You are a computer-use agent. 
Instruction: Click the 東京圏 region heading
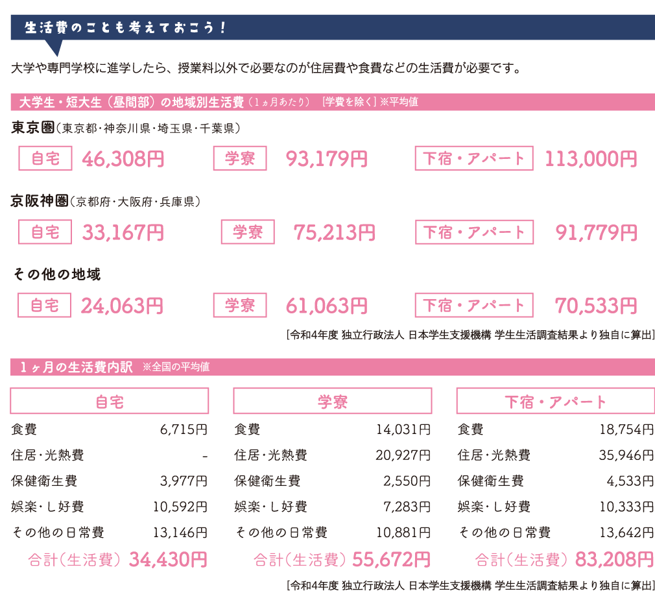coord(32,128)
